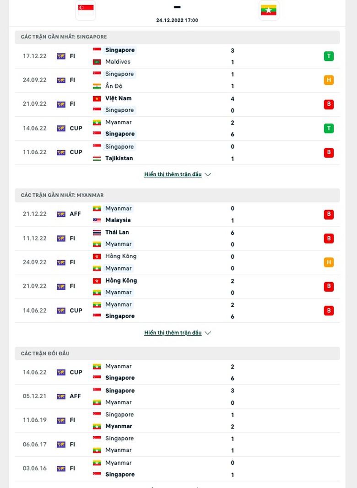Click the Malaysia flag icon
The width and height of the screenshot is (357, 488).
click(97, 220)
